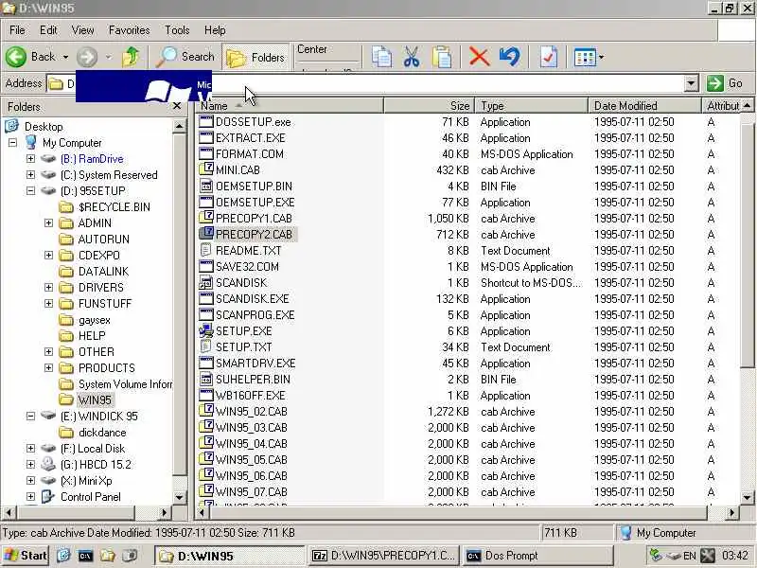Screen dimensions: 757x568
Task: Open the Tools menu
Action: tap(177, 30)
